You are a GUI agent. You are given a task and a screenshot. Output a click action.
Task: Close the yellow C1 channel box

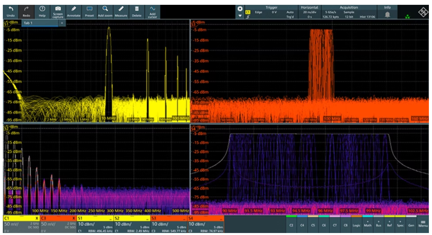click(x=37, y=218)
